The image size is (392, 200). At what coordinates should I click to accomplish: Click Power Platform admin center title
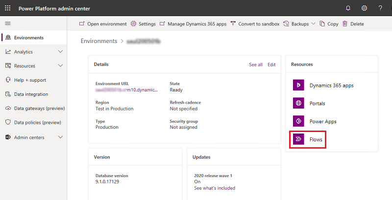click(54, 8)
